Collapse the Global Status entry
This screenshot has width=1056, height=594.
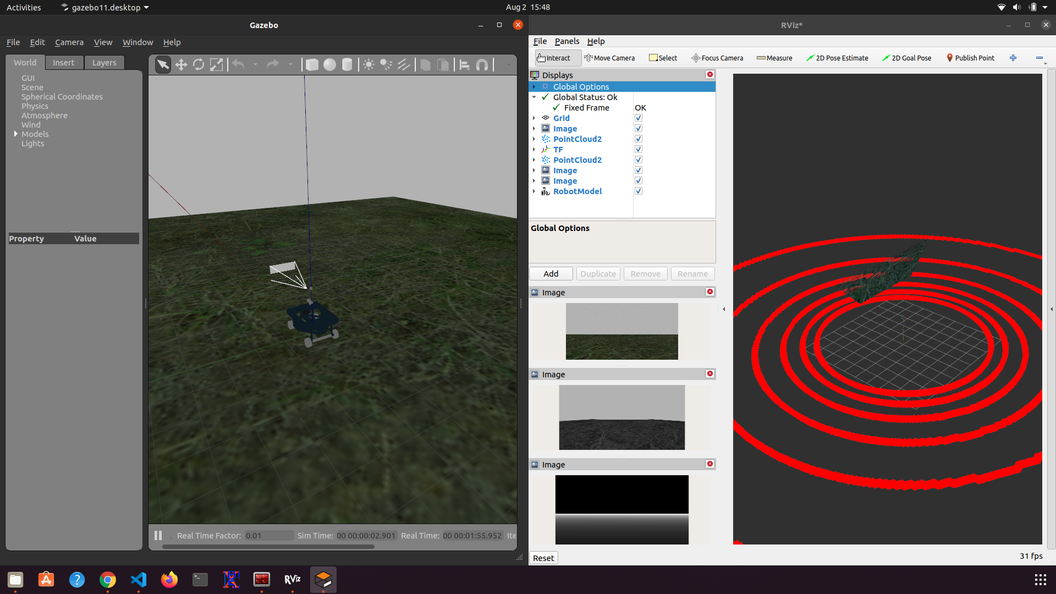[534, 97]
